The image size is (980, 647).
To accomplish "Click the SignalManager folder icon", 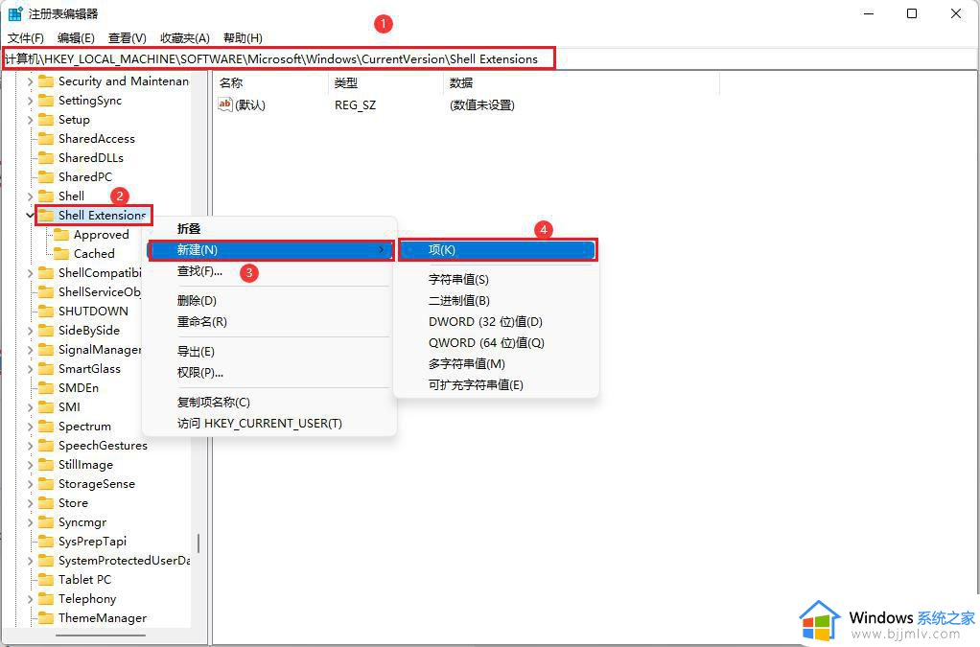I will [46, 350].
